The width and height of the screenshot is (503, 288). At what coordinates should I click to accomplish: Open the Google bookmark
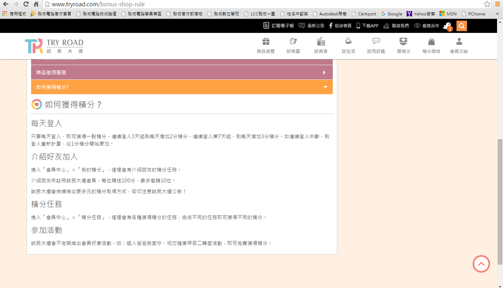(391, 14)
